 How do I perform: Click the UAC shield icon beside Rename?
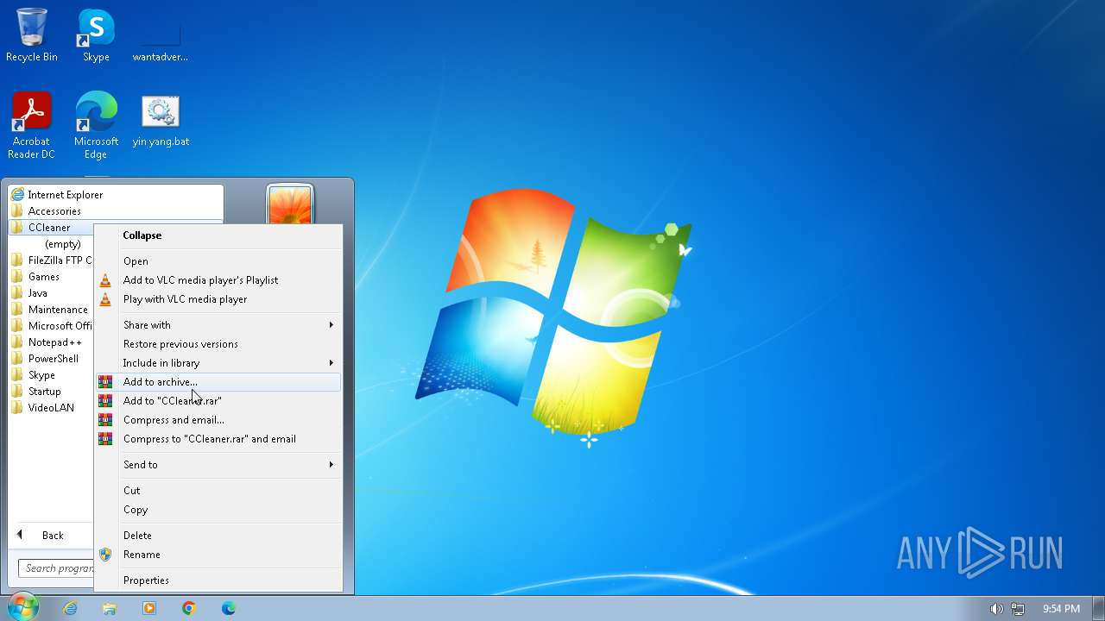105,555
